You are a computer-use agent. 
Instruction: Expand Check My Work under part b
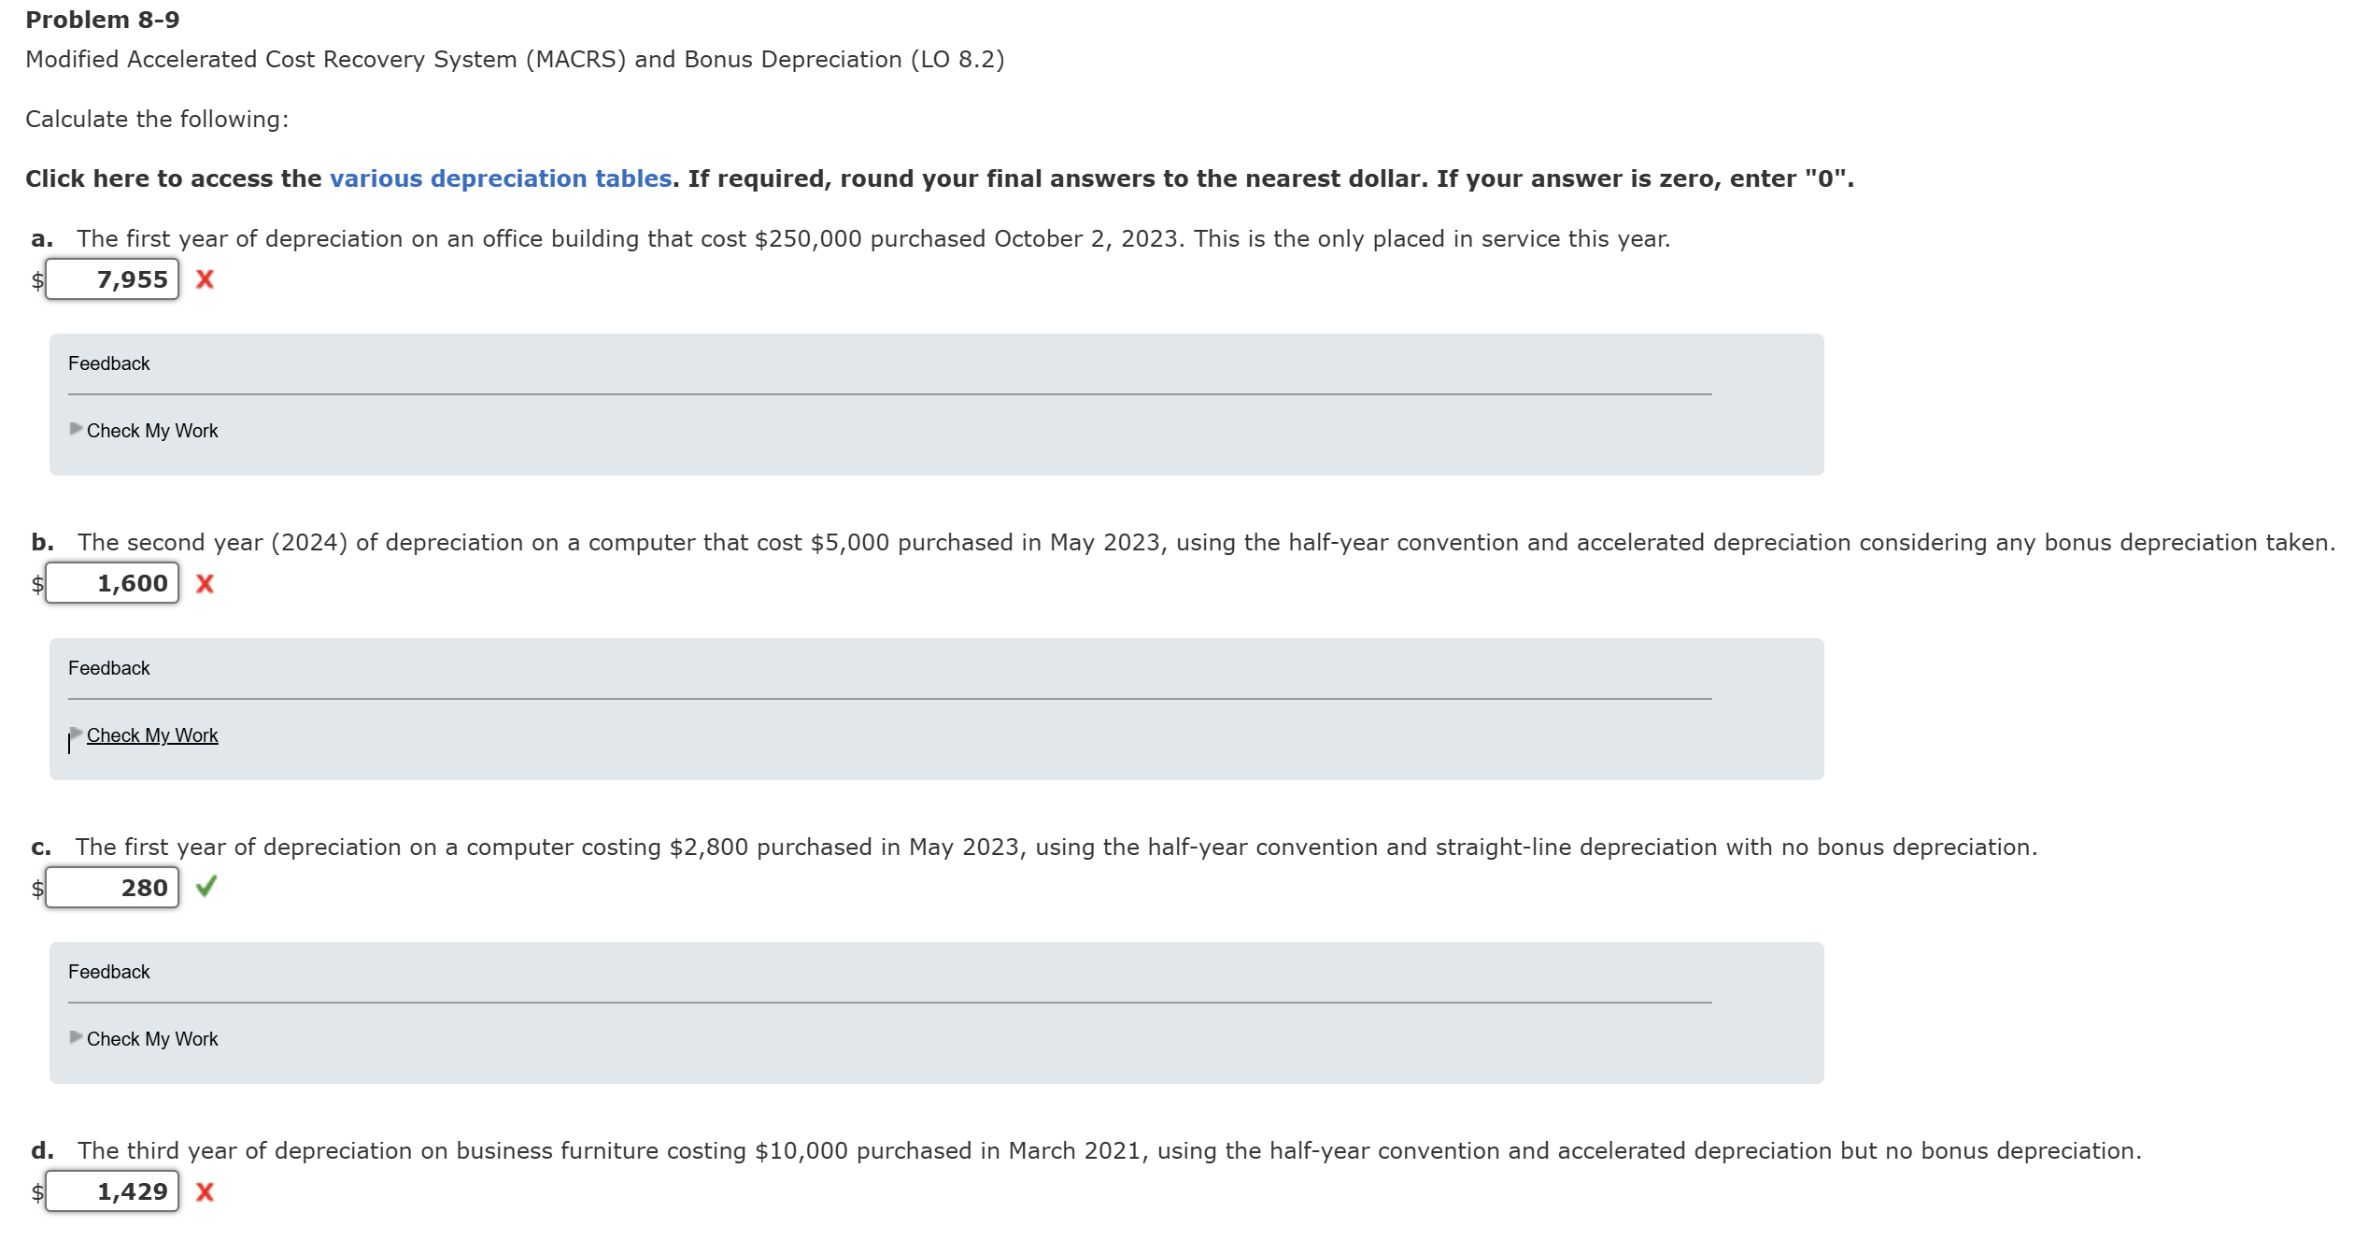coord(152,735)
